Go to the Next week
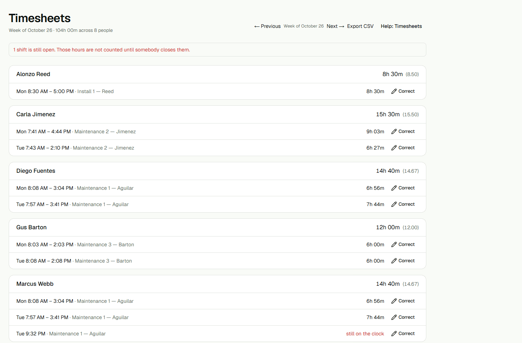Image resolution: width=522 pixels, height=343 pixels. [x=335, y=26]
